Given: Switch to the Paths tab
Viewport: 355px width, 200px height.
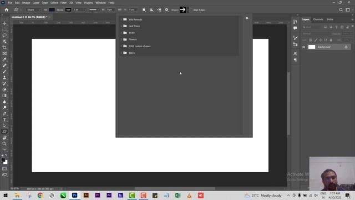Looking at the screenshot, I should [x=330, y=19].
